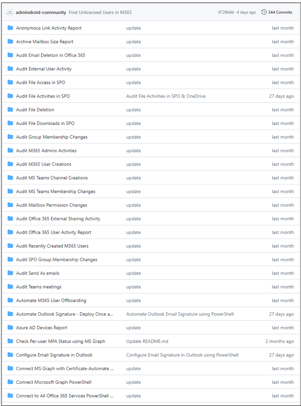Viewport: 301px width, 406px height.
Task: Click folder icon beside Audit File Activities in SPO
Action: (10, 96)
